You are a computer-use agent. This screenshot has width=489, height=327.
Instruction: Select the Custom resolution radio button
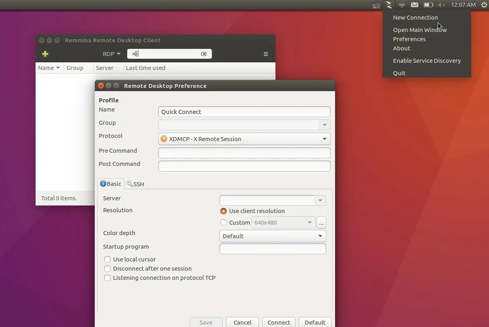[224, 222]
